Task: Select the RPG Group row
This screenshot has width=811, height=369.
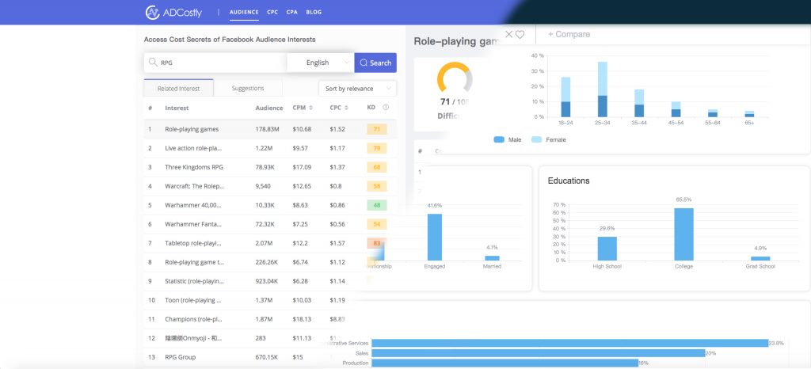Action: [270, 357]
